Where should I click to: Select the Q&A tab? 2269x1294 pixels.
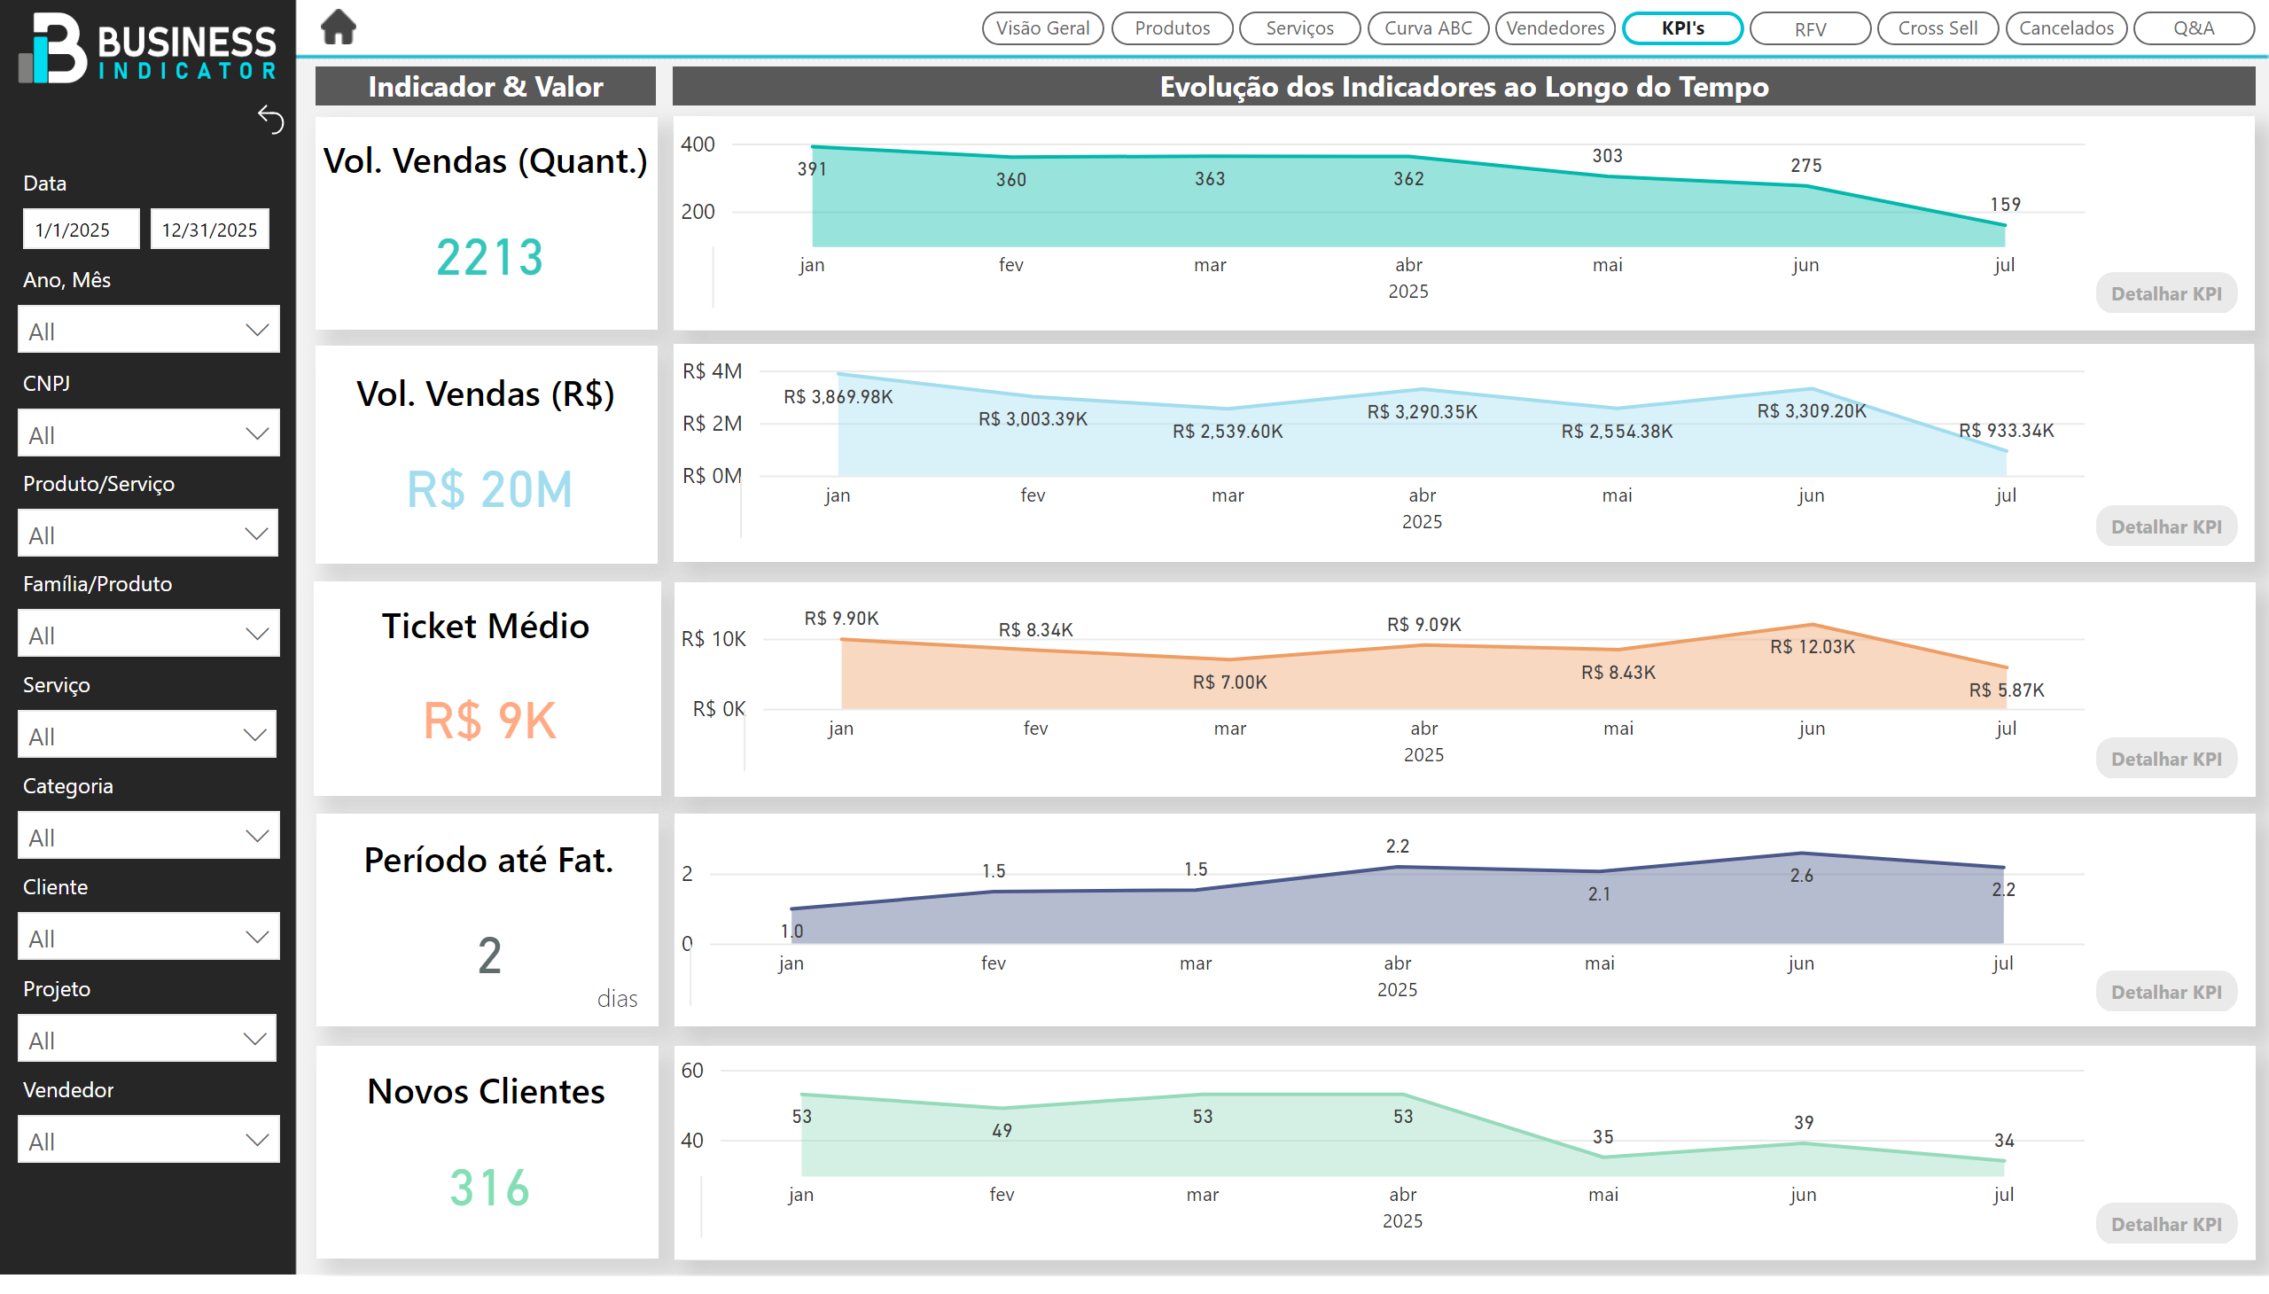click(2193, 27)
